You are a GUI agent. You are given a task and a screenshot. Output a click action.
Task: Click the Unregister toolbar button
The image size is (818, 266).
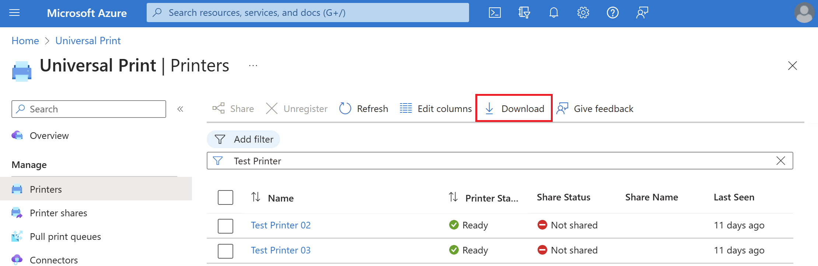297,109
